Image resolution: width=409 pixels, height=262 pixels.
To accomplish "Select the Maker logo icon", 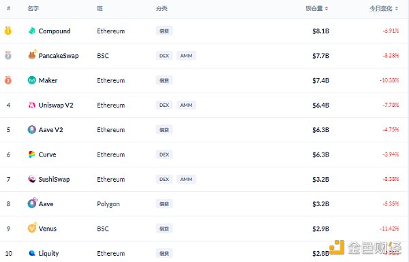I will click(32, 80).
